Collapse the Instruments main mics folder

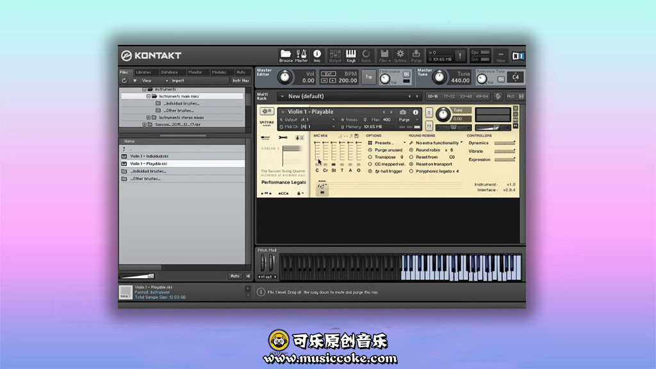click(149, 96)
